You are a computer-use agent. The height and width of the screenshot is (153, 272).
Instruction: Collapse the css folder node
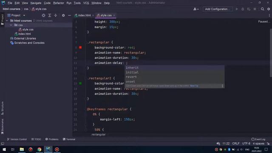pos(11,25)
